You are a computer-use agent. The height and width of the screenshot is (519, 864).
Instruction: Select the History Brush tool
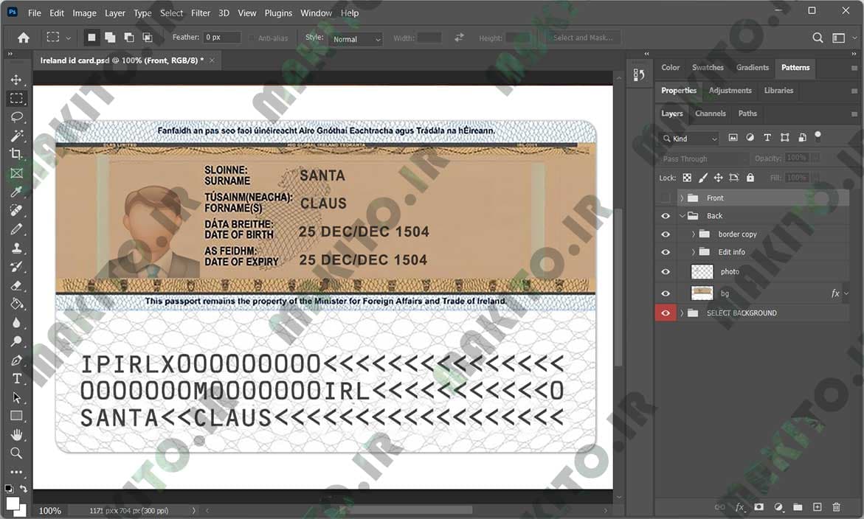click(x=16, y=267)
